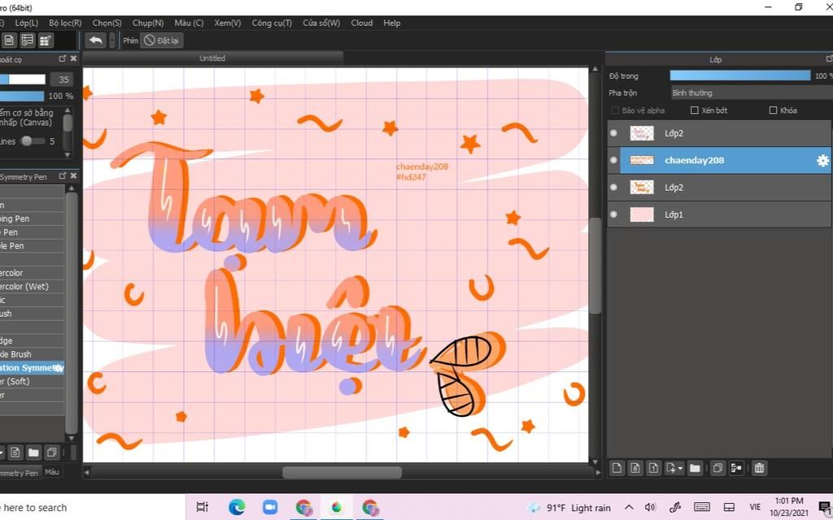Close the brush control panel
This screenshot has width=833, height=520.
tap(73, 58)
